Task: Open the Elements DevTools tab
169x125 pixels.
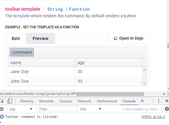Action: 46,101
